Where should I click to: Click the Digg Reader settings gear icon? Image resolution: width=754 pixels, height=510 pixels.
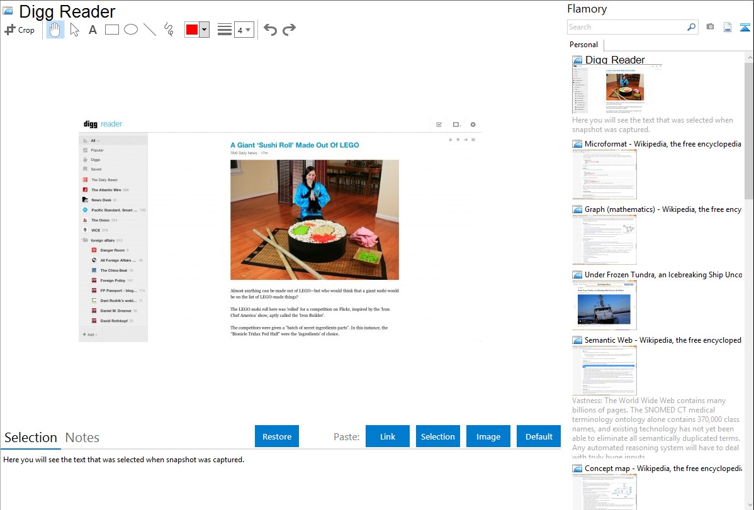pyautogui.click(x=473, y=125)
